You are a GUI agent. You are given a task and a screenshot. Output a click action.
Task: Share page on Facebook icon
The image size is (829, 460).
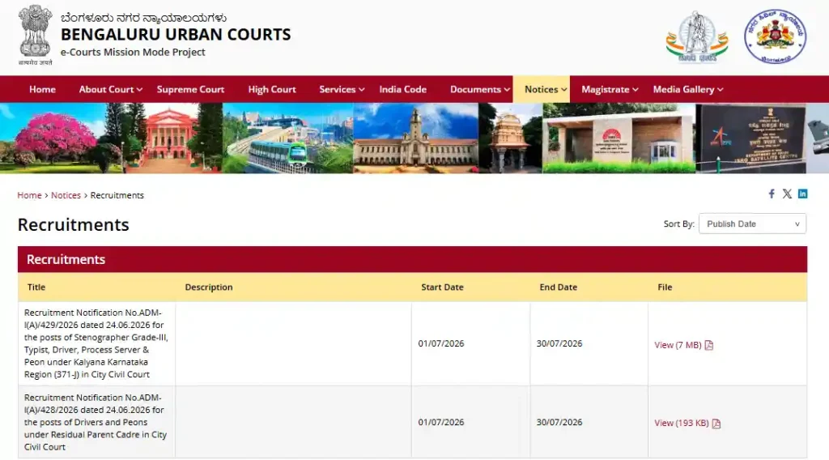(772, 194)
